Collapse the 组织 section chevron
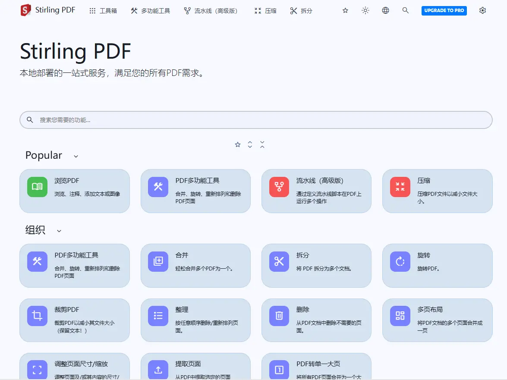This screenshot has height=380, width=507. coord(59,231)
